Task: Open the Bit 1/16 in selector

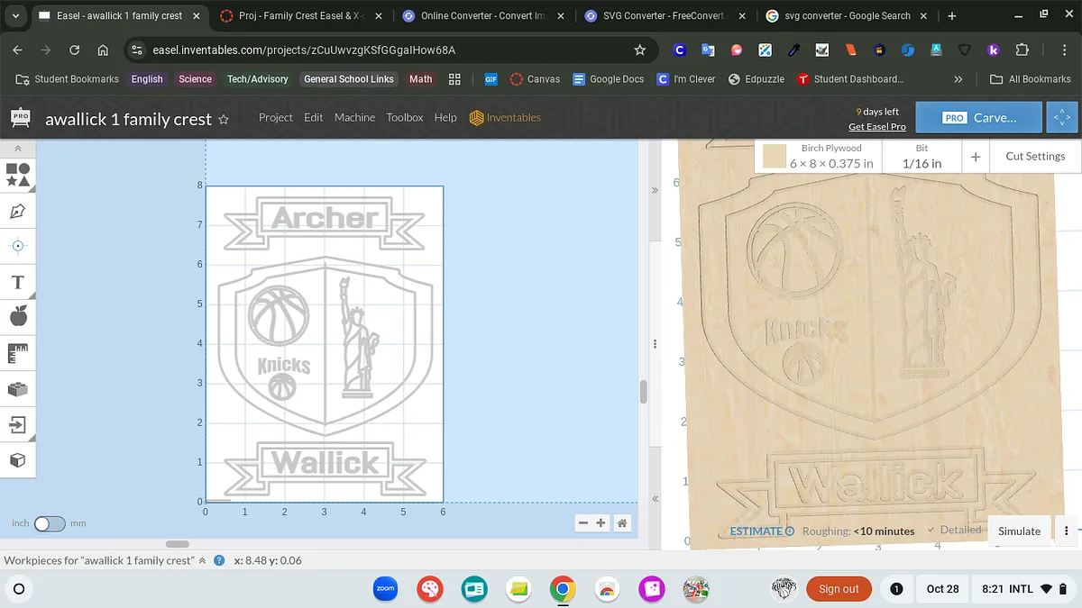Action: pos(922,157)
